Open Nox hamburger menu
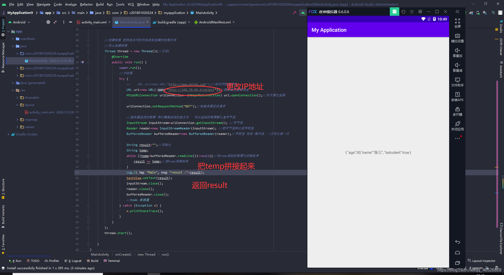Viewport: 504px width, 275px height. click(412, 12)
